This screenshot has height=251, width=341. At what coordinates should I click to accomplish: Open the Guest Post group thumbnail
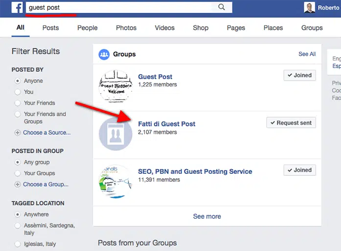tap(115, 86)
